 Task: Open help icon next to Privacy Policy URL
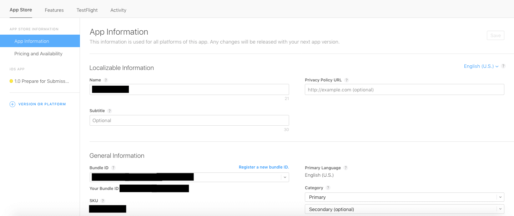(x=347, y=80)
